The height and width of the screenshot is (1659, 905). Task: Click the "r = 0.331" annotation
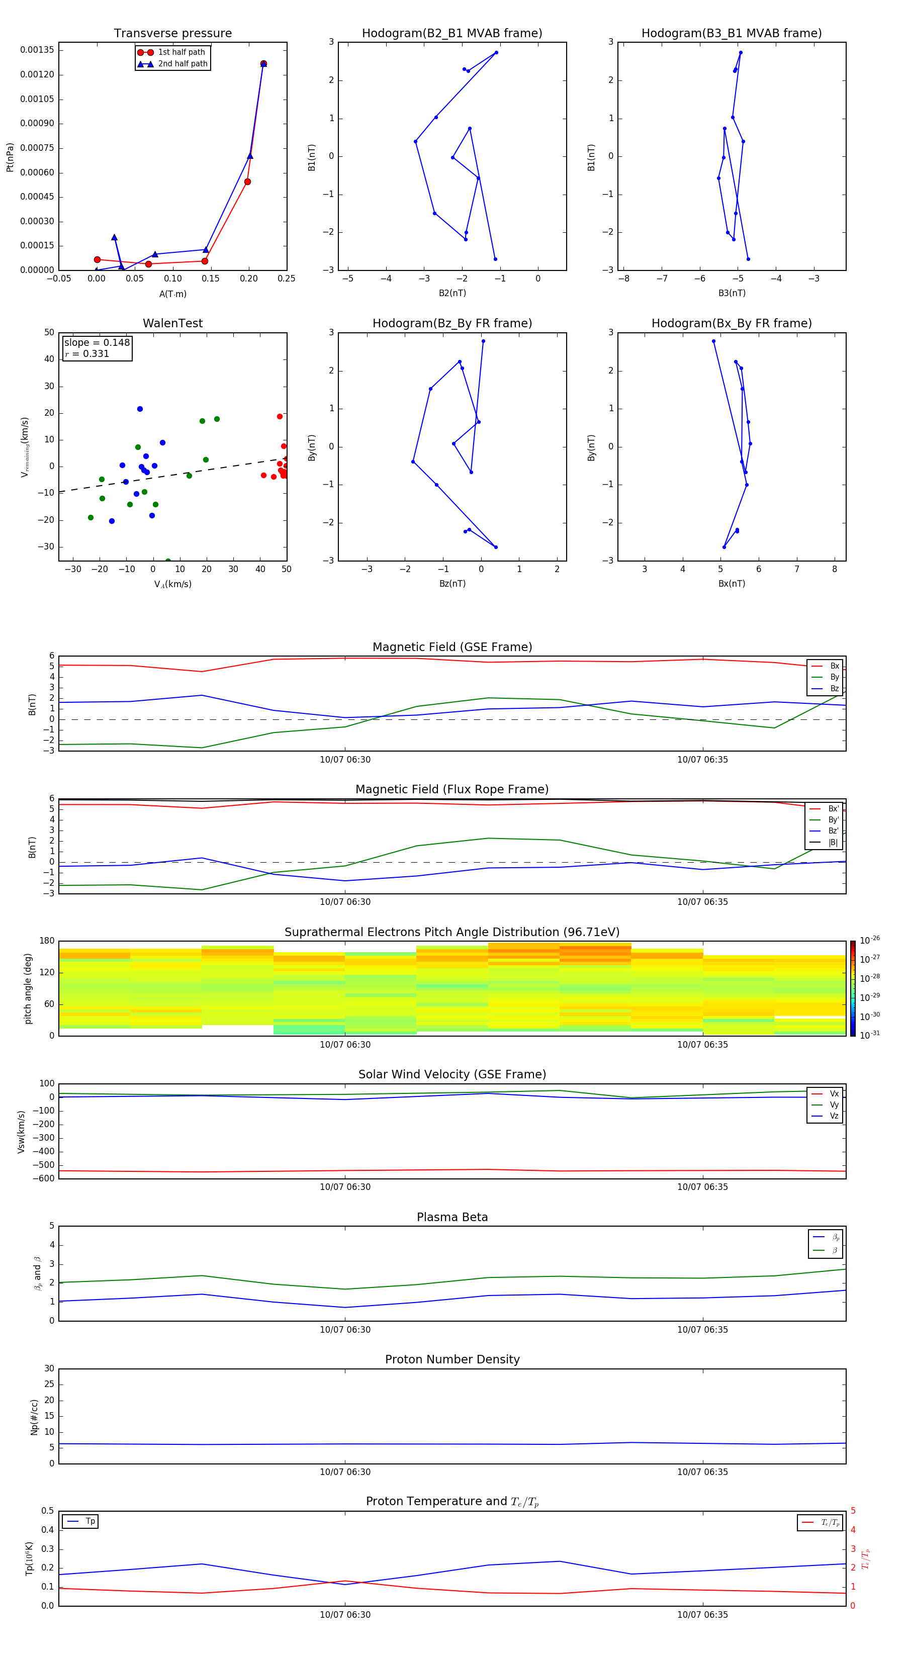[x=87, y=353]
